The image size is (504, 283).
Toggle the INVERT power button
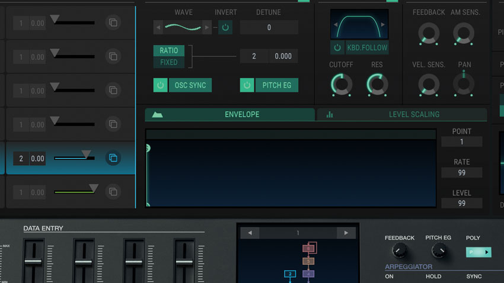pyautogui.click(x=225, y=28)
